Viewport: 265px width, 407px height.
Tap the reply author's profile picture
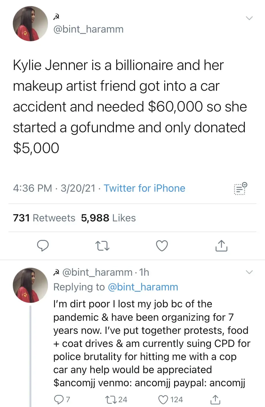[30, 285]
